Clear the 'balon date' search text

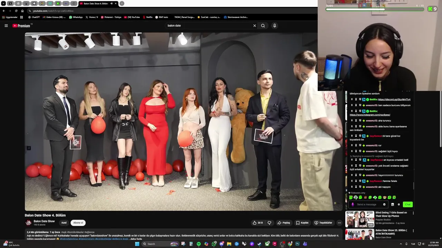[254, 25]
